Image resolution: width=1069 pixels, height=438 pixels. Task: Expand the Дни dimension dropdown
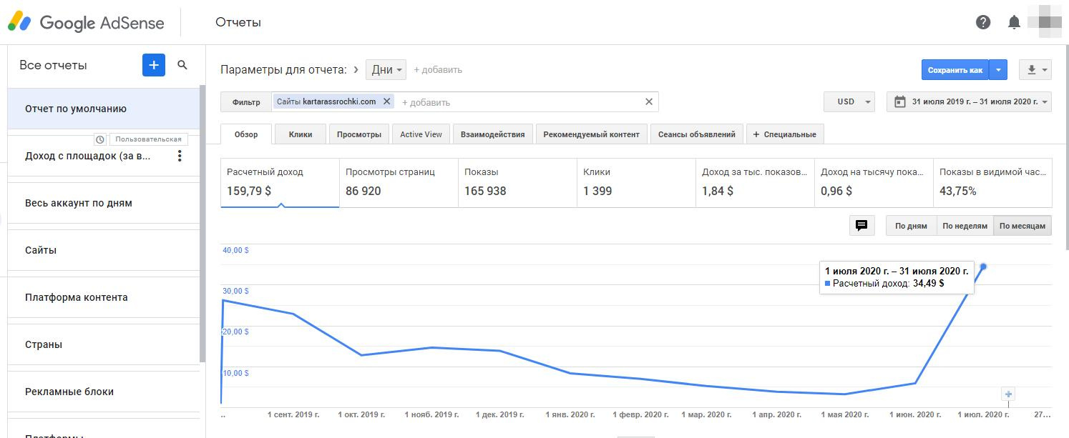[386, 69]
